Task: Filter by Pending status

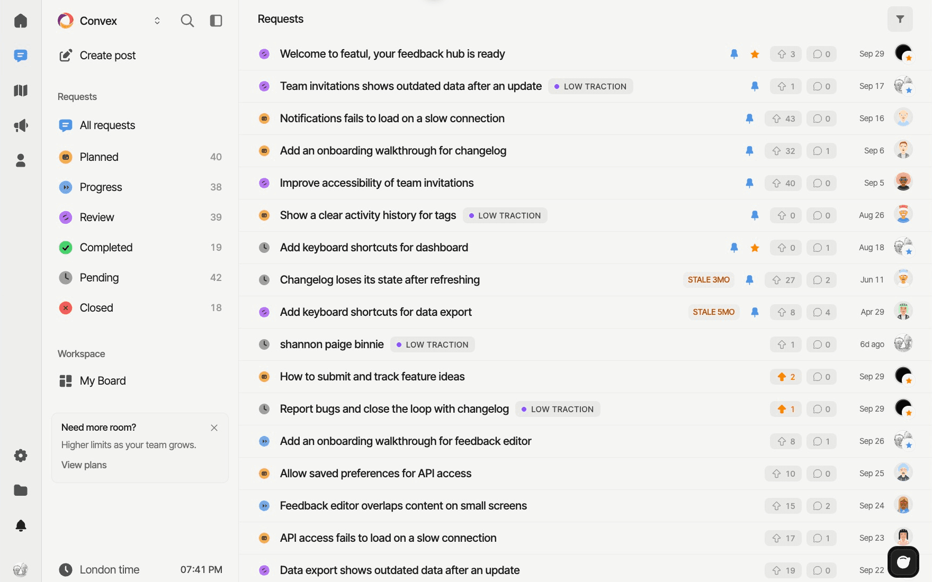Action: tap(140, 278)
